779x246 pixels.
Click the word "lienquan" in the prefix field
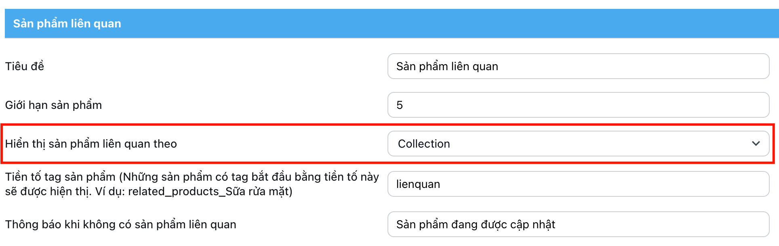tap(418, 184)
